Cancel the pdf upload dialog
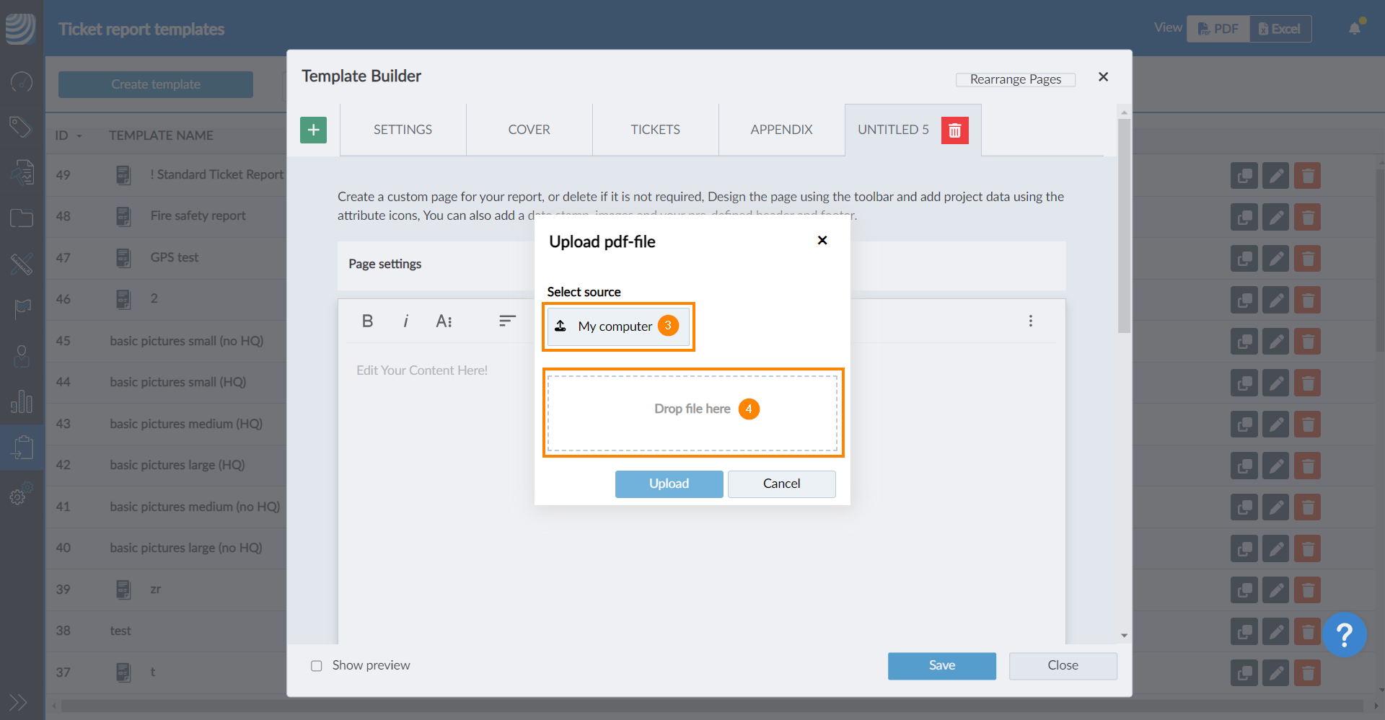Screen dimensions: 1385x720 pos(781,484)
